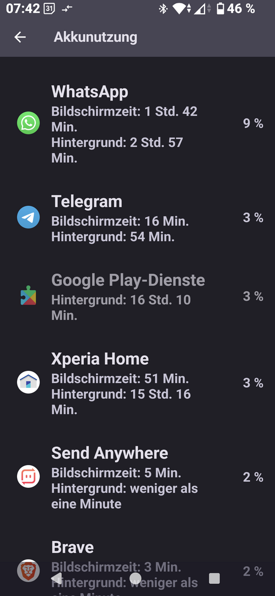The width and height of the screenshot is (275, 596).
Task: Tap the Brave lion icon
Action: (29, 571)
